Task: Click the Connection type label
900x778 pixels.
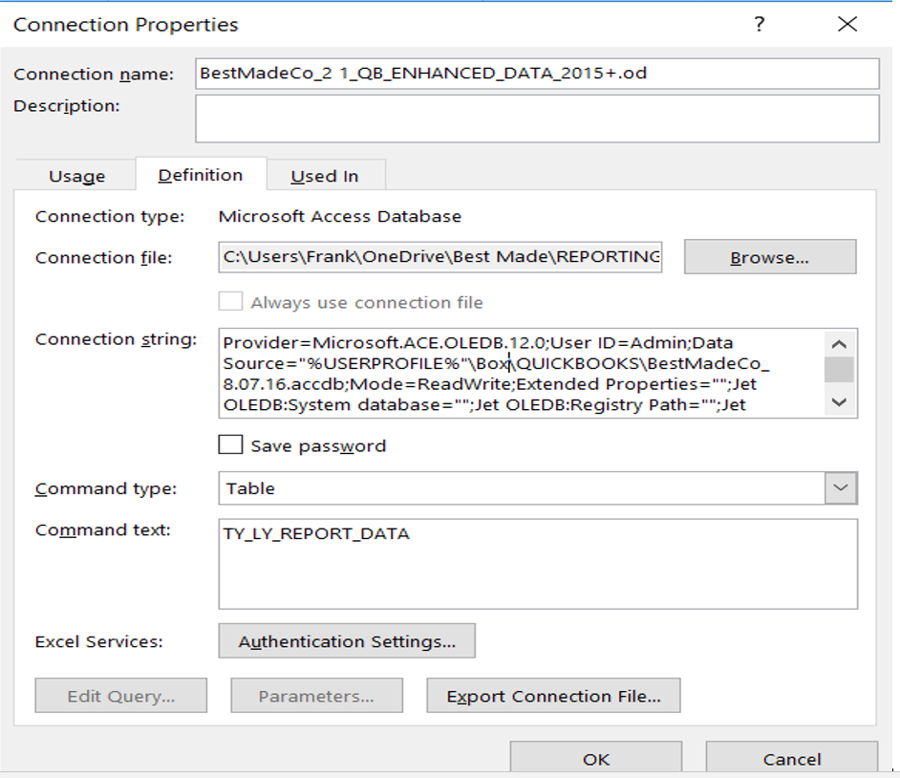Action: (110, 216)
